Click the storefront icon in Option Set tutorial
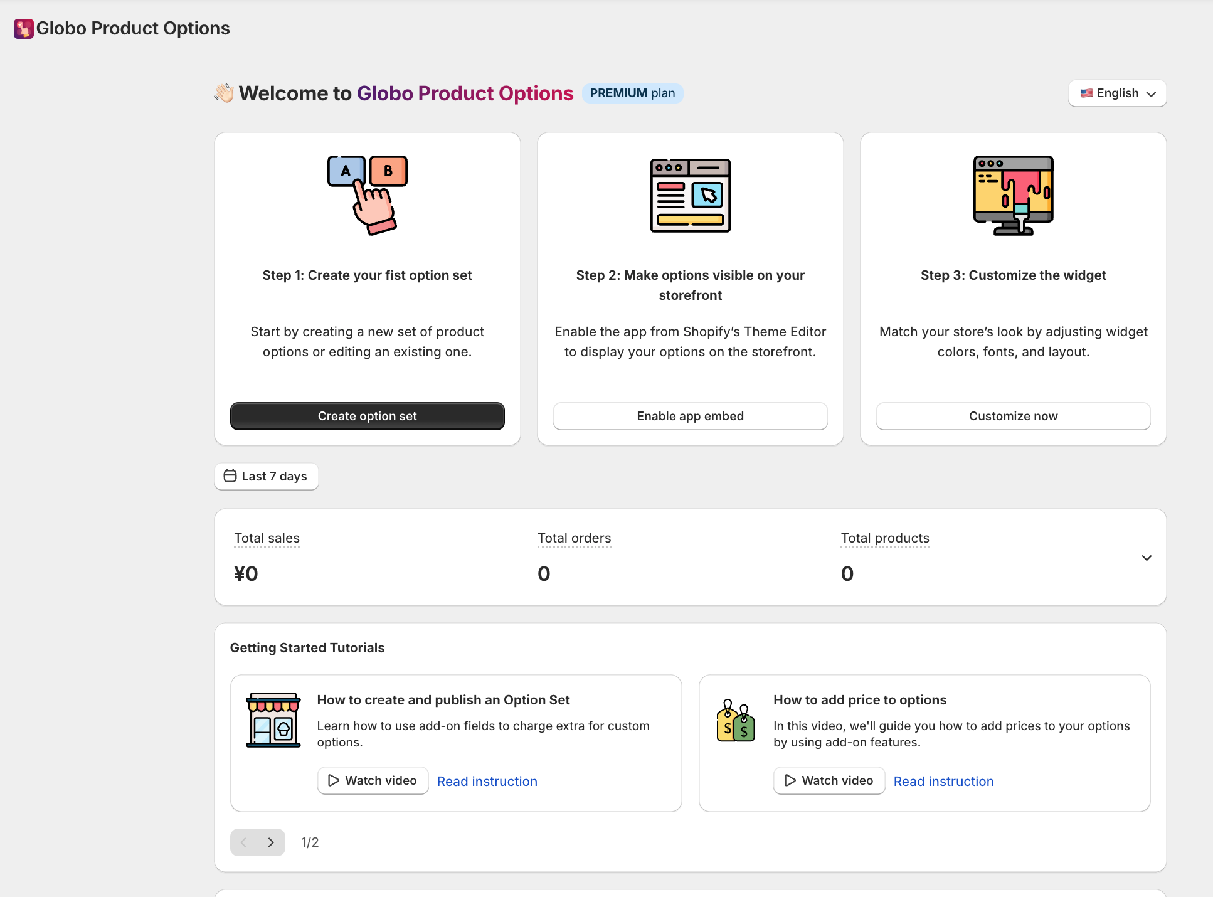This screenshot has width=1213, height=897. pyautogui.click(x=273, y=720)
